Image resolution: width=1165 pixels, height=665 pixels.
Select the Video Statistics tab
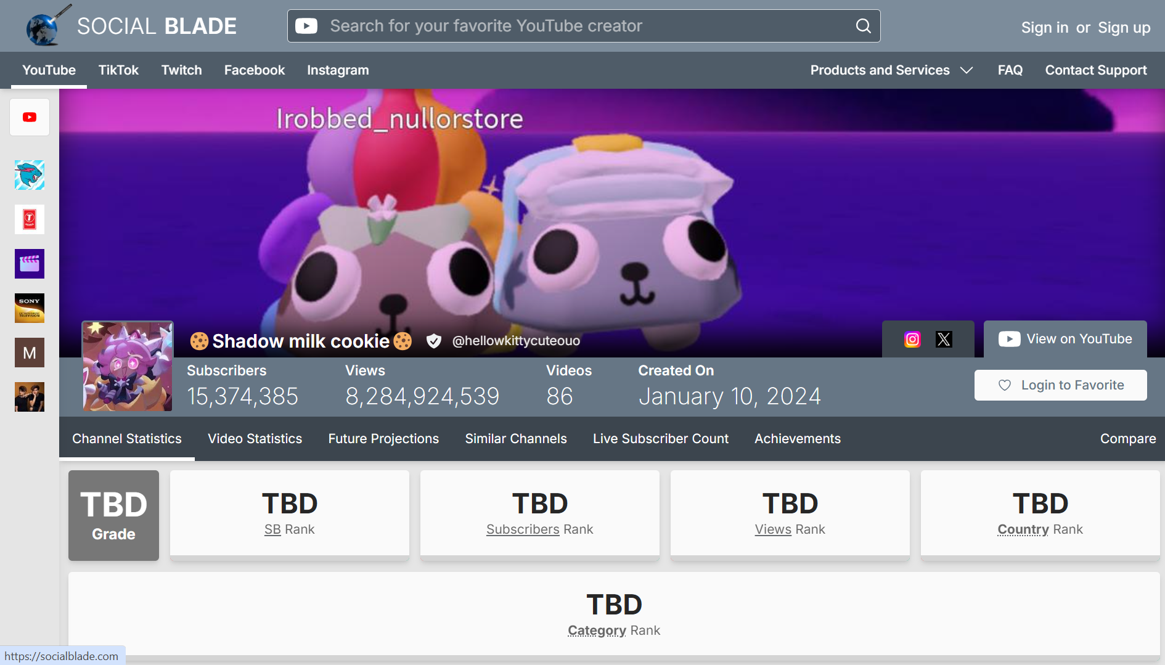255,439
